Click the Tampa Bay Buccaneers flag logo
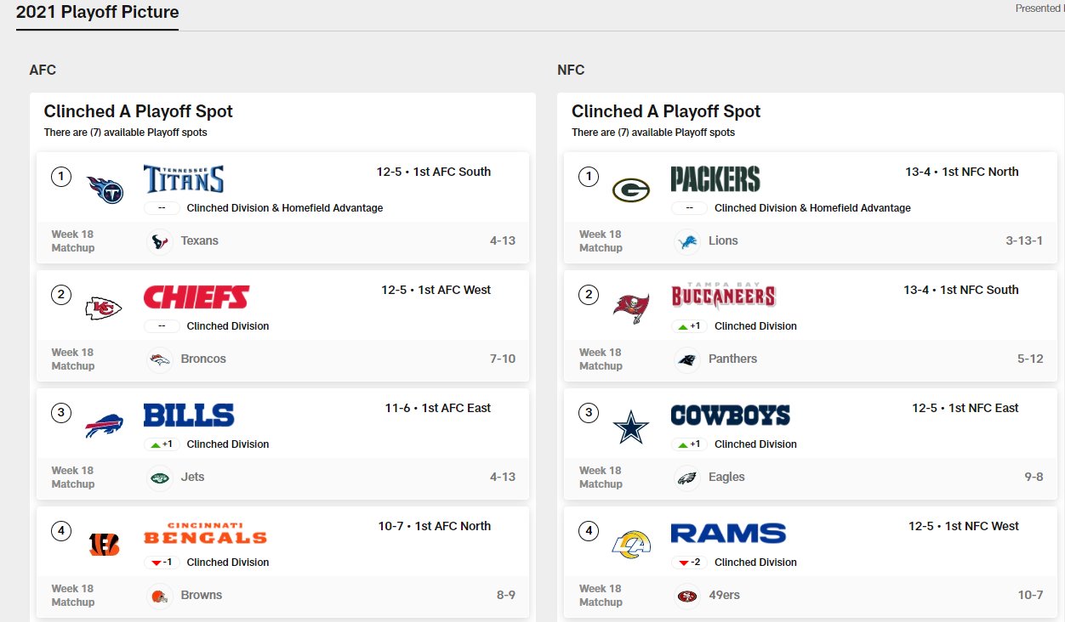This screenshot has width=1065, height=622. pos(631,308)
